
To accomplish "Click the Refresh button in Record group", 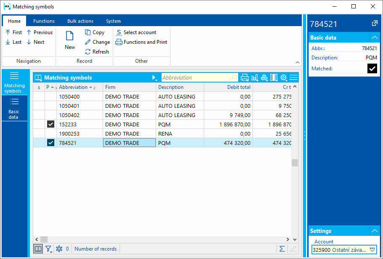I will click(x=97, y=52).
